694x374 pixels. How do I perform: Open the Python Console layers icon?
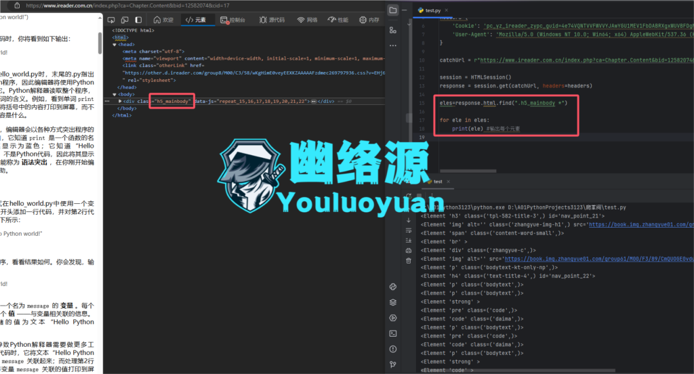pos(392,302)
